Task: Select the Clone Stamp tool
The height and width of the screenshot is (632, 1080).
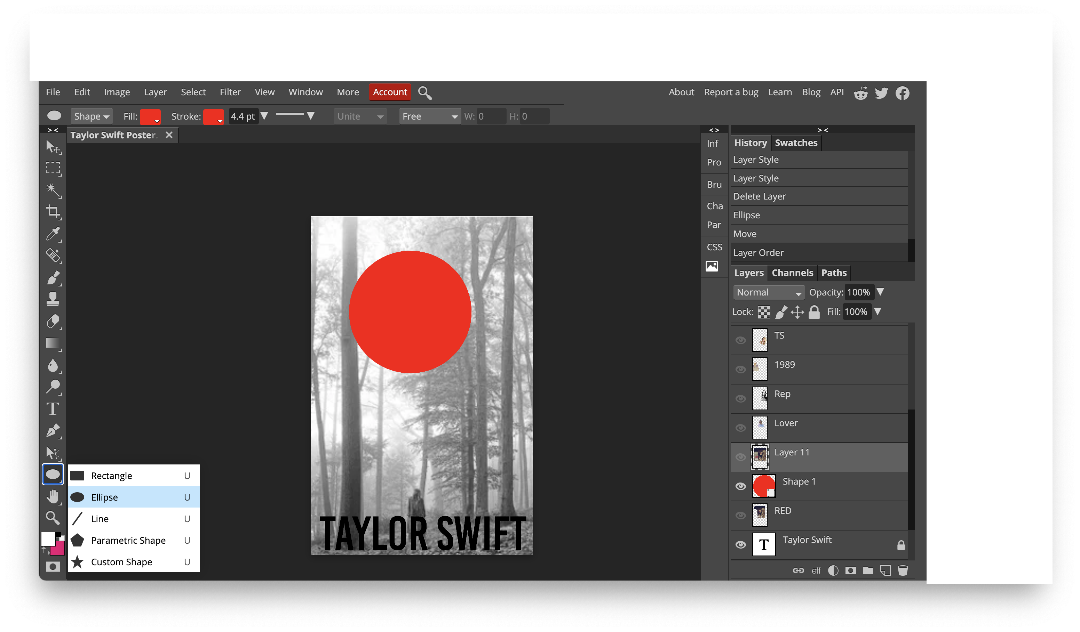Action: point(53,299)
